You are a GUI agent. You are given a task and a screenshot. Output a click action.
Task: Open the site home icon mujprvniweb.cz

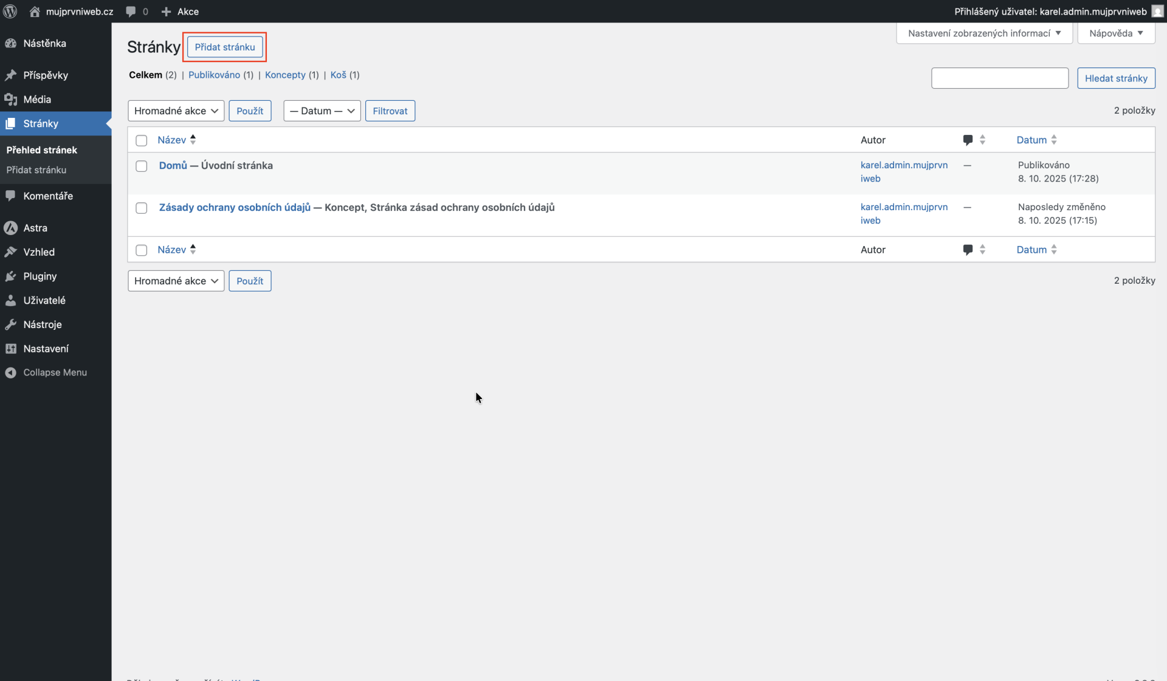[35, 12]
